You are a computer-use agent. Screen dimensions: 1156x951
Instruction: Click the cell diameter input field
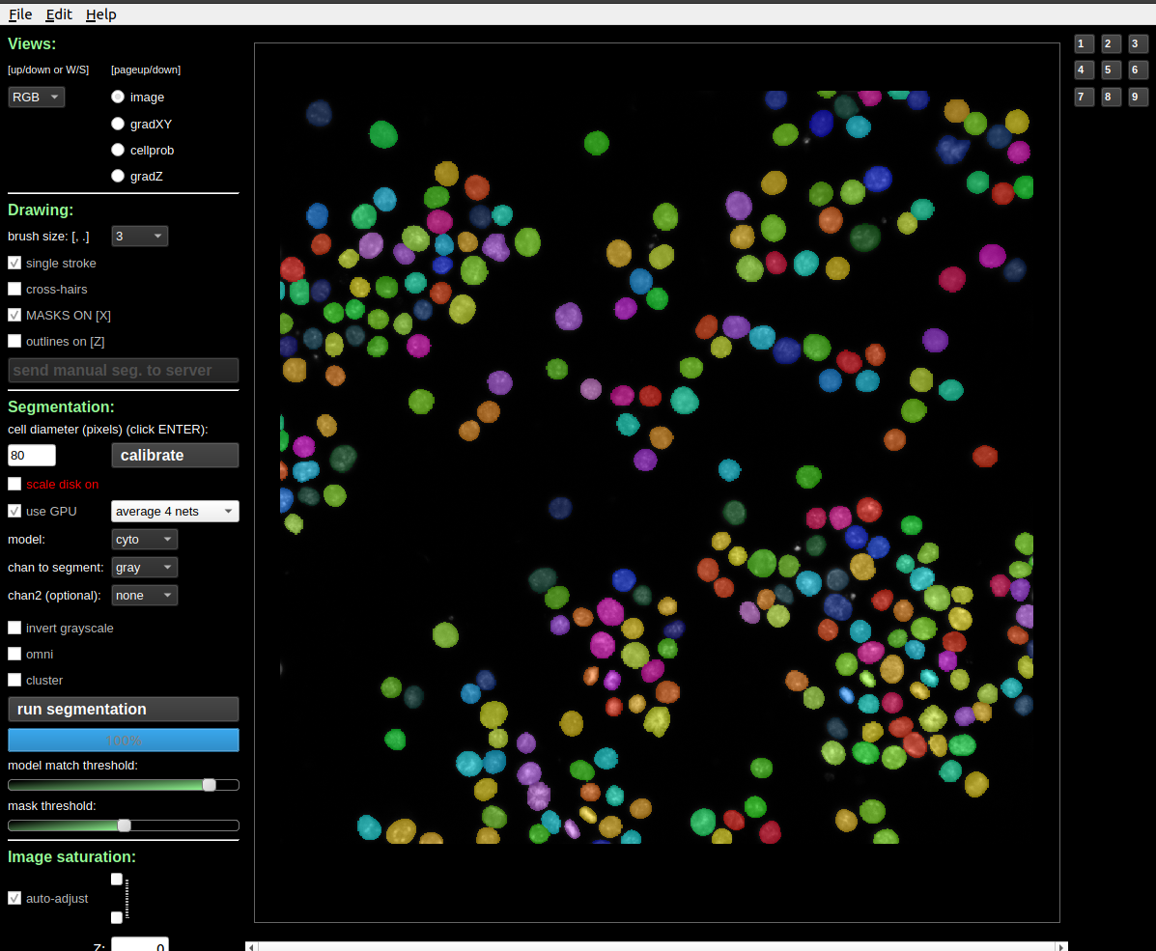[x=31, y=455]
